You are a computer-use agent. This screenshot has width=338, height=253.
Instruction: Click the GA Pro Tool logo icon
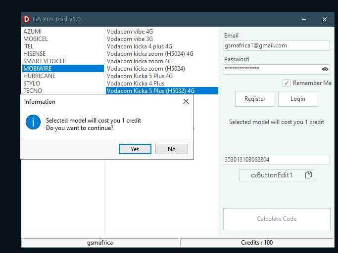tap(26, 19)
